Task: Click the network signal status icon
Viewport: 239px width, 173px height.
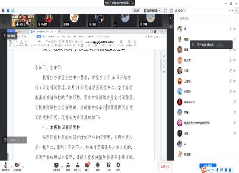Action: click(x=13, y=11)
